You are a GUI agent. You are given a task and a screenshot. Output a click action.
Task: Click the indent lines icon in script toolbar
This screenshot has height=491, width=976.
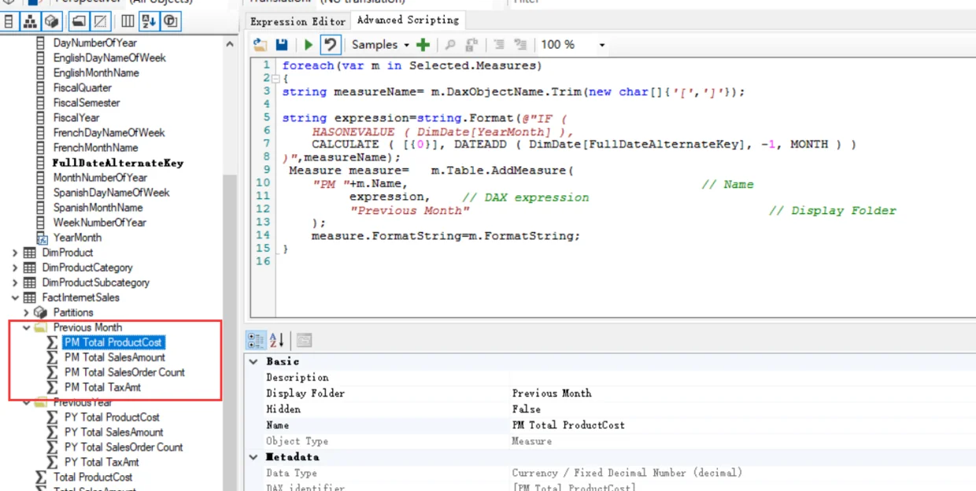[519, 45]
